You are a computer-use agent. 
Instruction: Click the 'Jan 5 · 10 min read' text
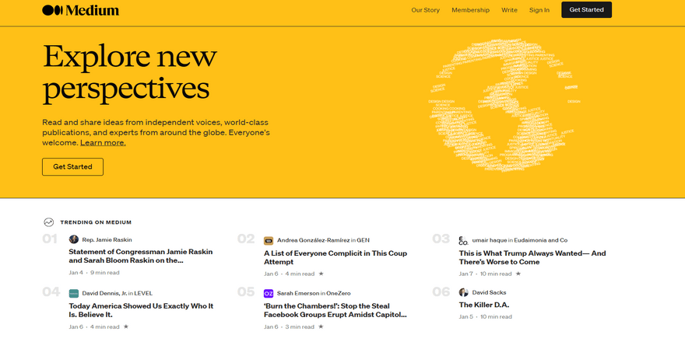(486, 316)
